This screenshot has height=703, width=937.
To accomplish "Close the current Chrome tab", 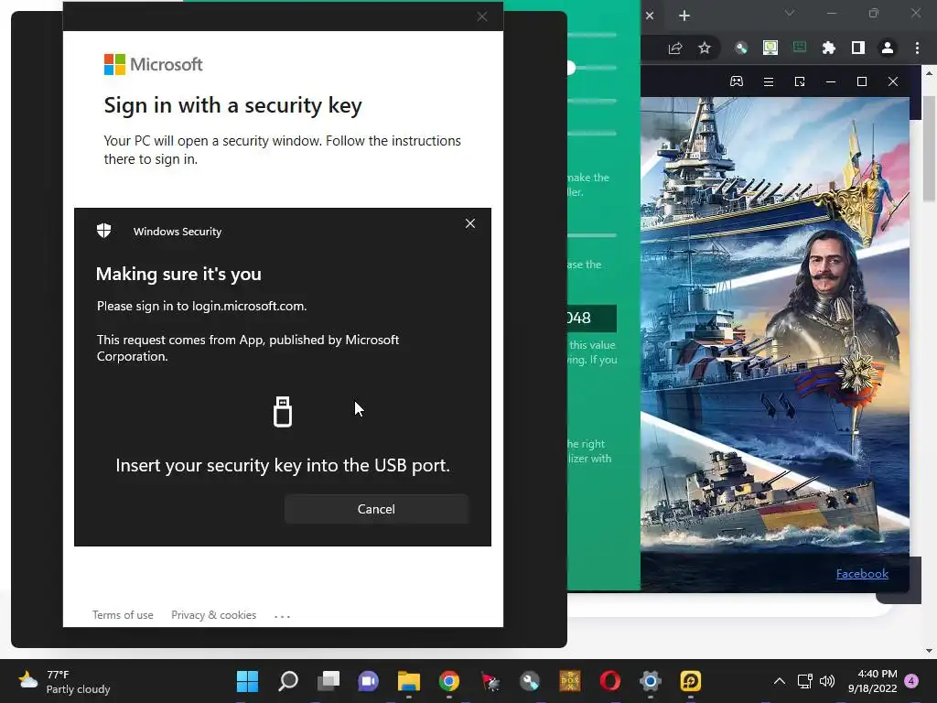I will (x=650, y=16).
